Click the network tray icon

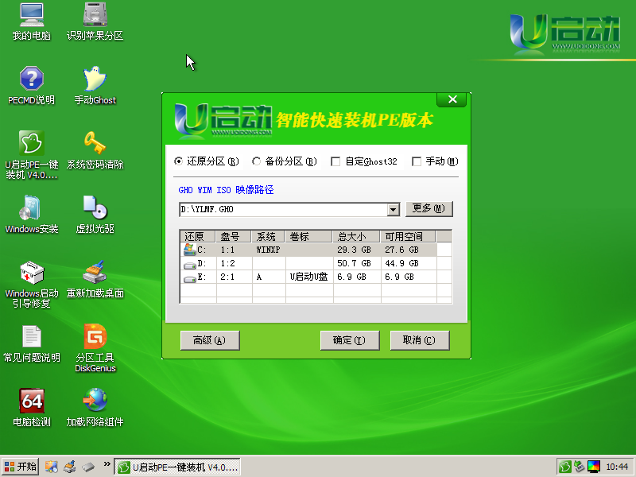[x=580, y=467]
